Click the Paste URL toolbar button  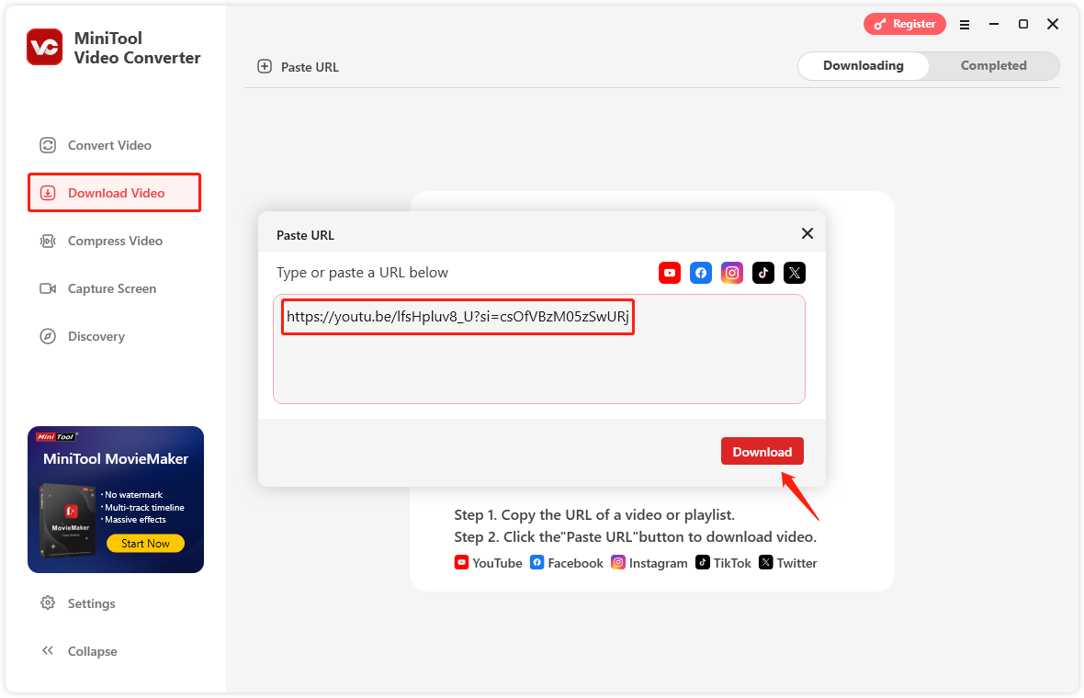(298, 67)
